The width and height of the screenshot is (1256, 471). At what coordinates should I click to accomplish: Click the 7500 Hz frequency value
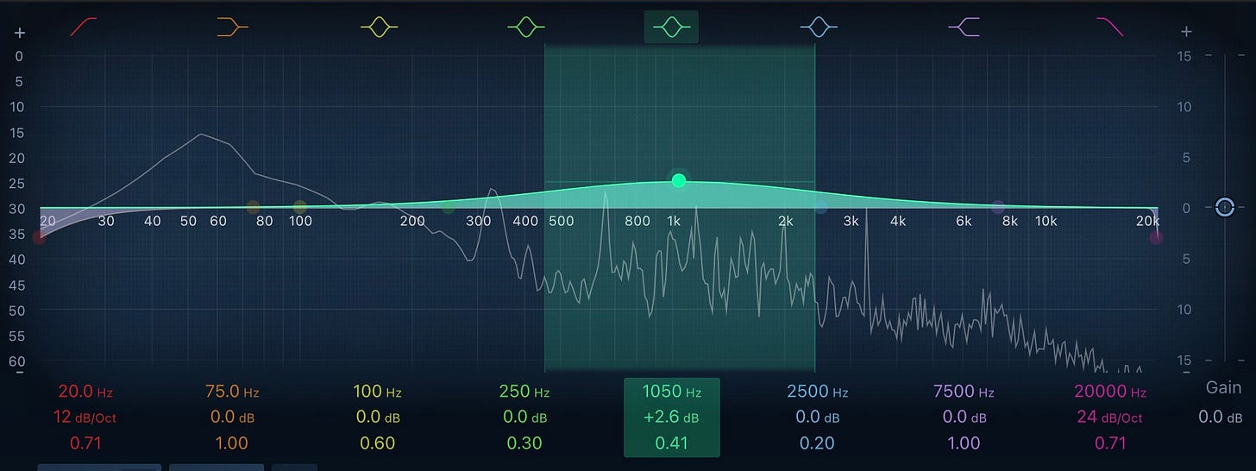964,392
